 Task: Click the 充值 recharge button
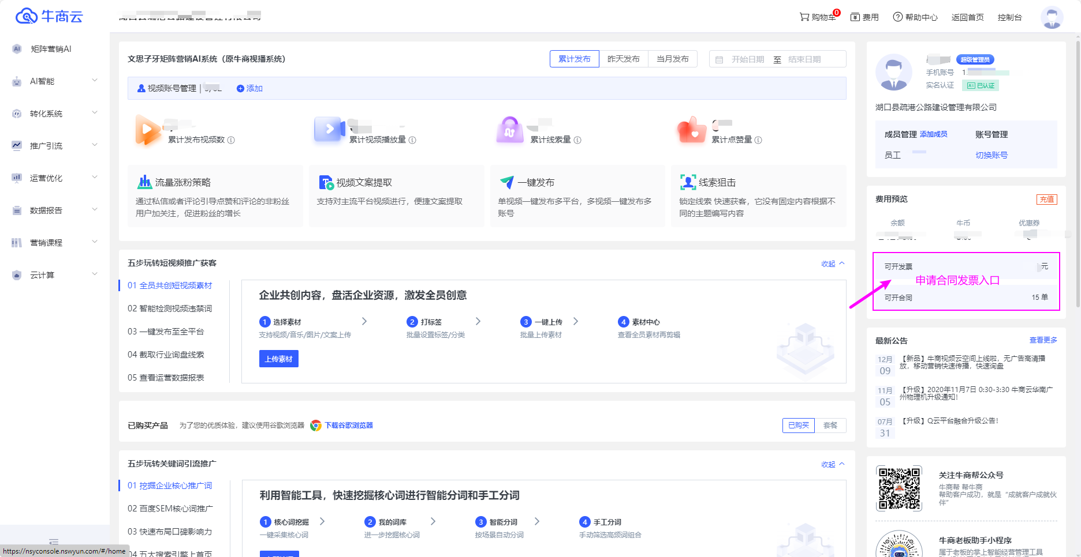click(x=1047, y=200)
